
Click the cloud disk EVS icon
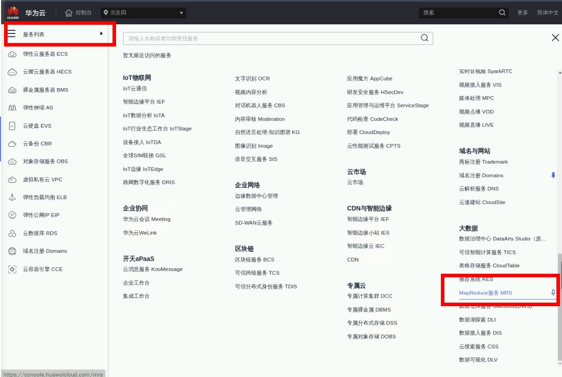point(13,126)
